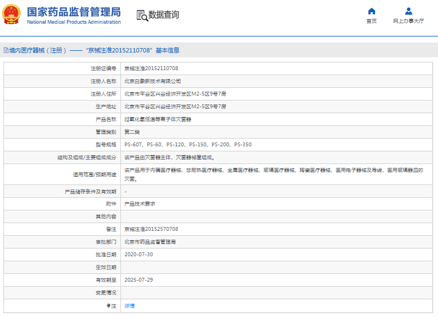Click the 网上办事大厅 person icon
The height and width of the screenshot is (317, 438).
click(x=408, y=11)
